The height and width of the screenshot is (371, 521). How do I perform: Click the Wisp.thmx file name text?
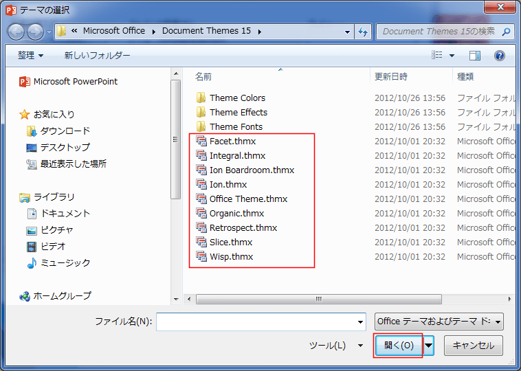click(x=231, y=257)
